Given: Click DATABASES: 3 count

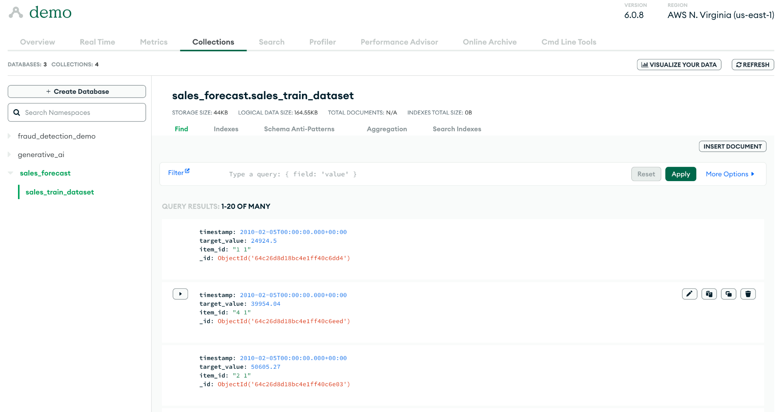Looking at the screenshot, I should tap(27, 64).
